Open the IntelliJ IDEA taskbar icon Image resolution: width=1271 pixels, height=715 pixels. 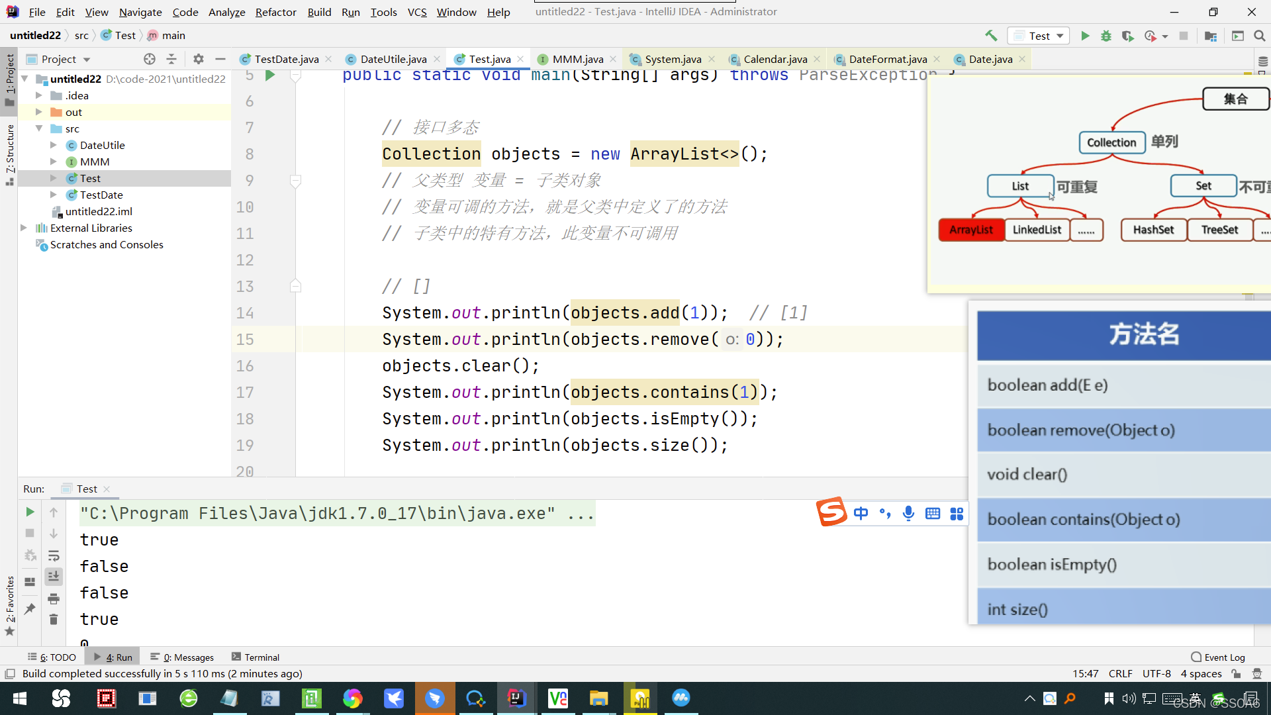tap(517, 698)
